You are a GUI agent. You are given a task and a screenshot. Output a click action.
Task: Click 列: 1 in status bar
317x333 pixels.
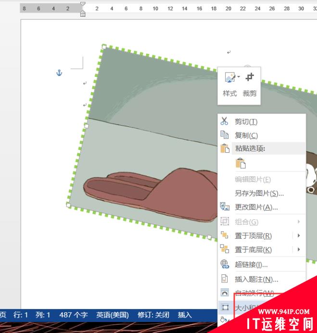point(43,315)
